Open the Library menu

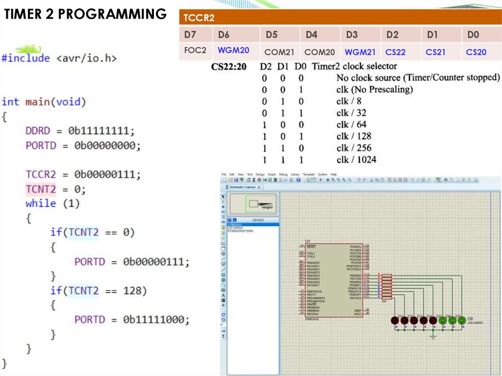295,175
